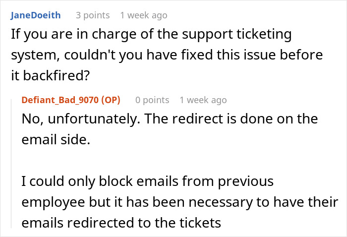Screen dimensions: 347x237
Task: Click "No, unfortunately." at reply start
Action: pos(81,119)
